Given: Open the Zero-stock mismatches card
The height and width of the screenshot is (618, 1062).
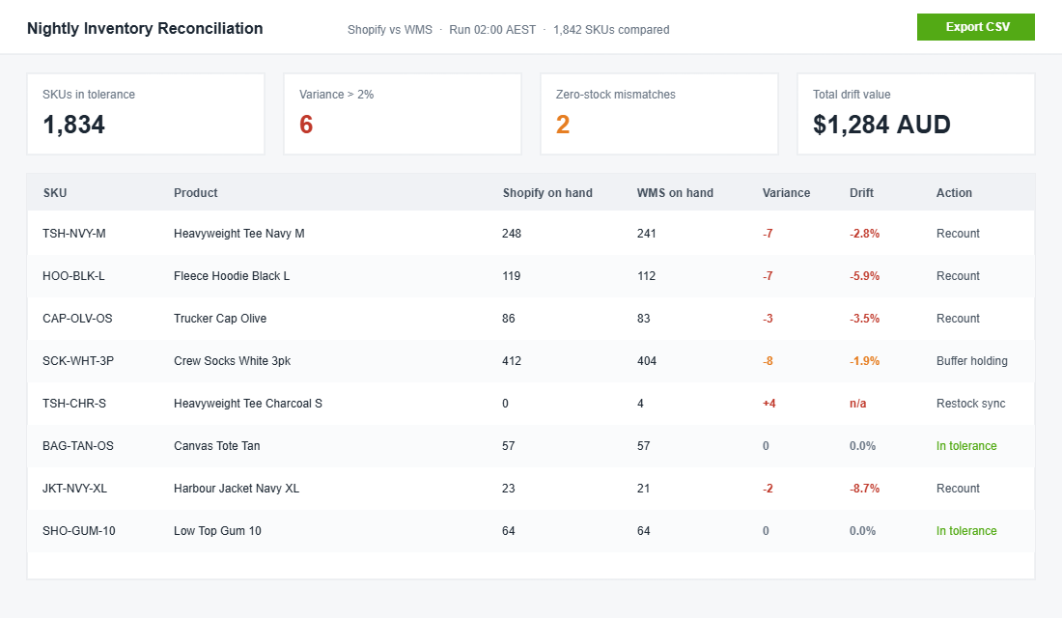Looking at the screenshot, I should point(659,114).
